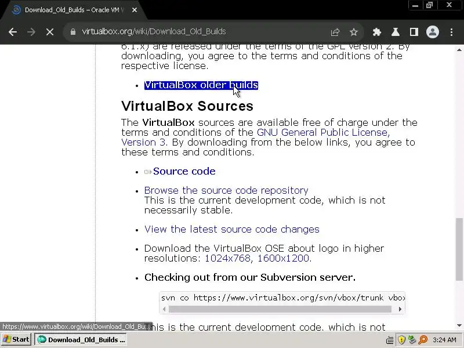Image resolution: width=464 pixels, height=348 pixels.
Task: Open View the latest source code changes
Action: tap(231, 229)
